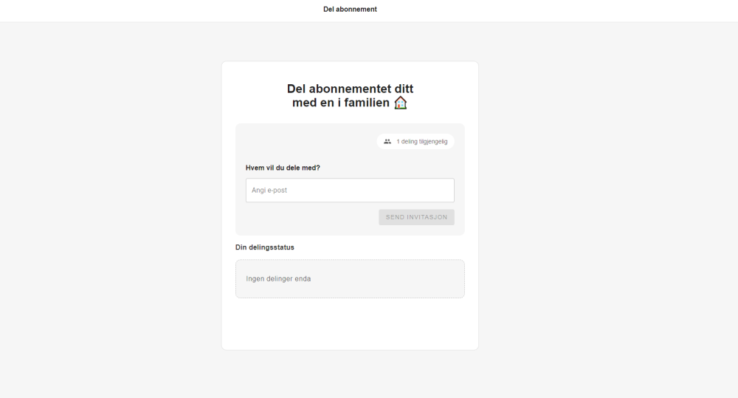Image resolution: width=738 pixels, height=398 pixels.
Task: Click the heading line 'Del abonnementet ditt'
Action: [350, 89]
